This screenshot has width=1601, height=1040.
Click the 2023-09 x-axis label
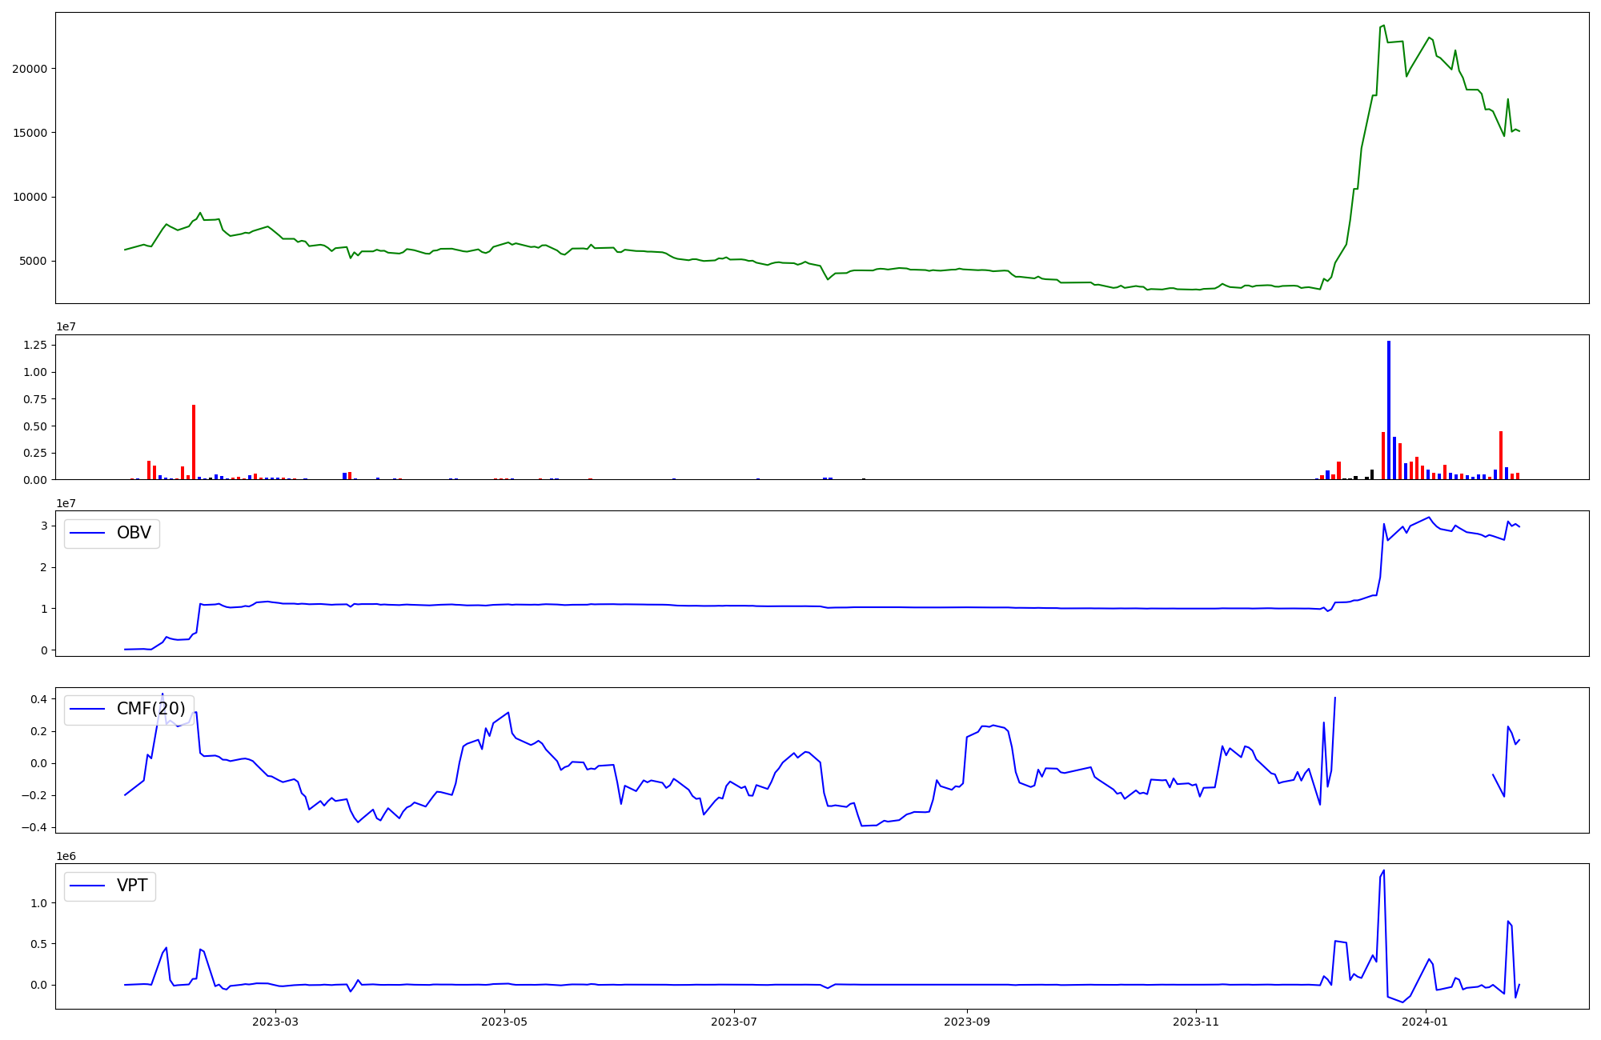(967, 1022)
